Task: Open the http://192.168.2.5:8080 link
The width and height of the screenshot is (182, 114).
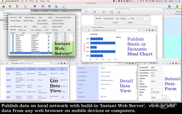Action: click(63, 17)
